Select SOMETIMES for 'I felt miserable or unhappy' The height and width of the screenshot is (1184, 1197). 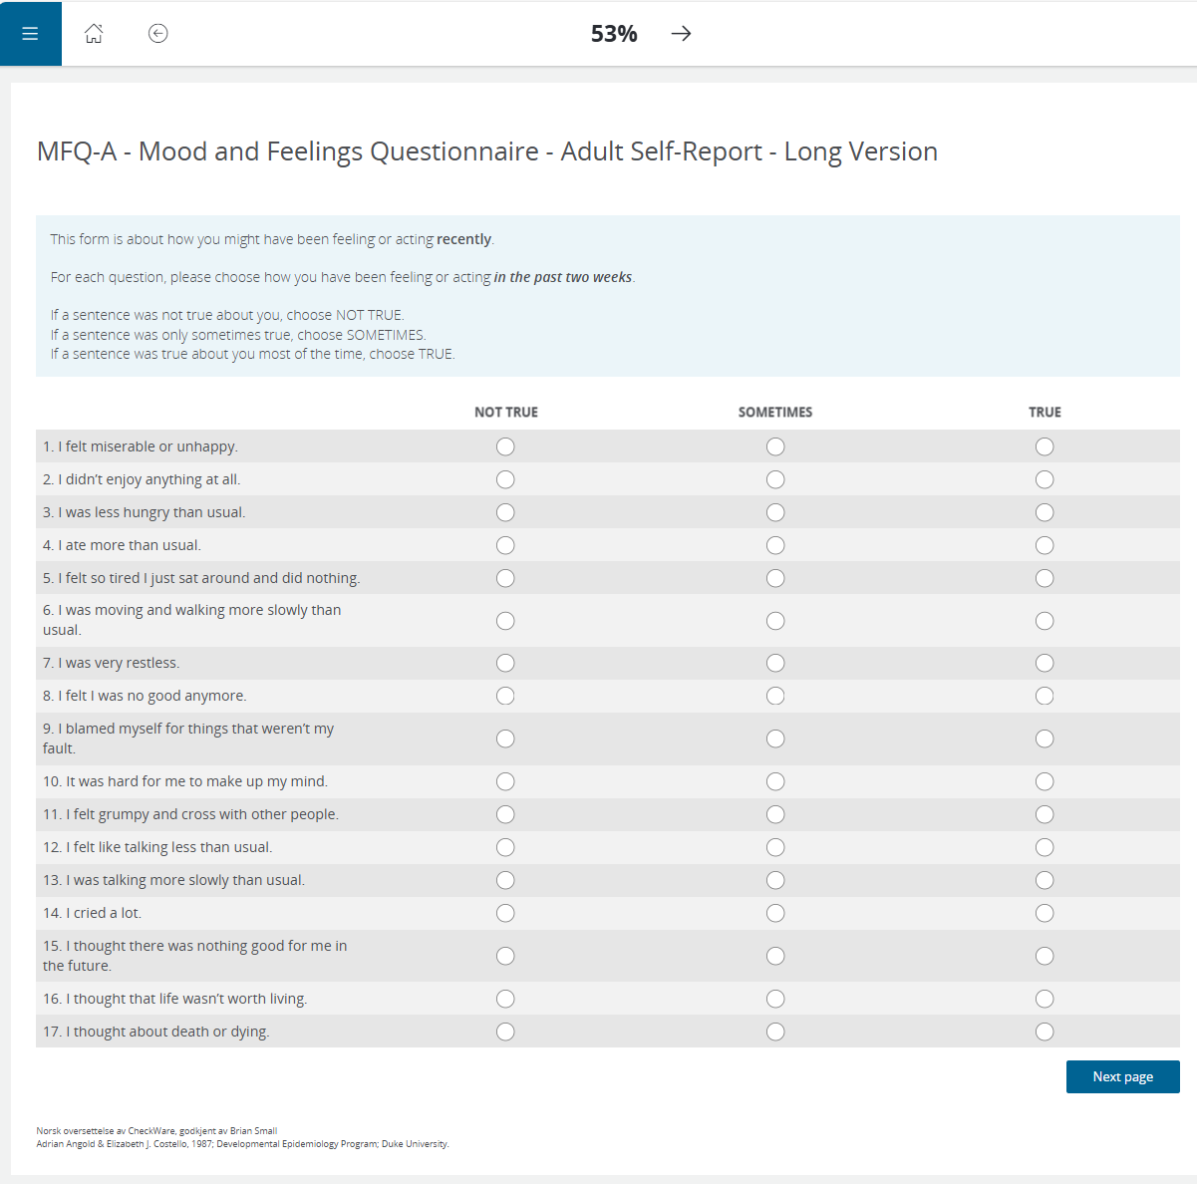point(775,446)
